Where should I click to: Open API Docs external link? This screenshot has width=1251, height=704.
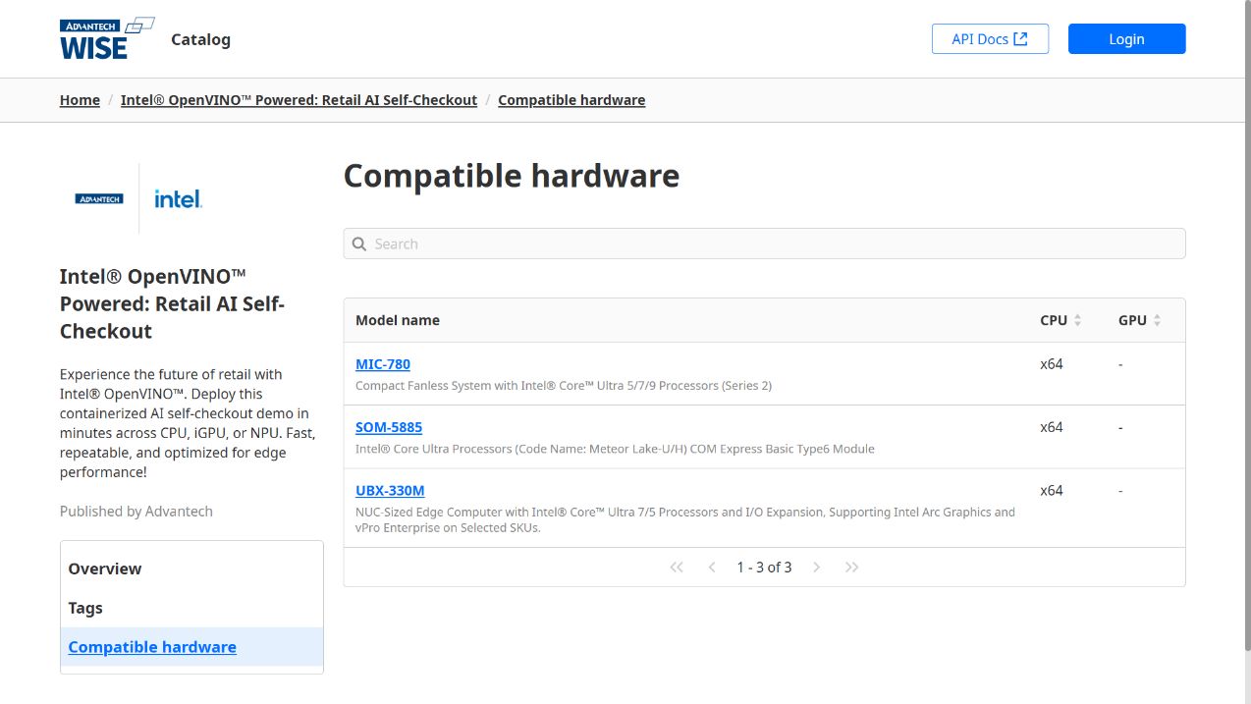(x=990, y=39)
